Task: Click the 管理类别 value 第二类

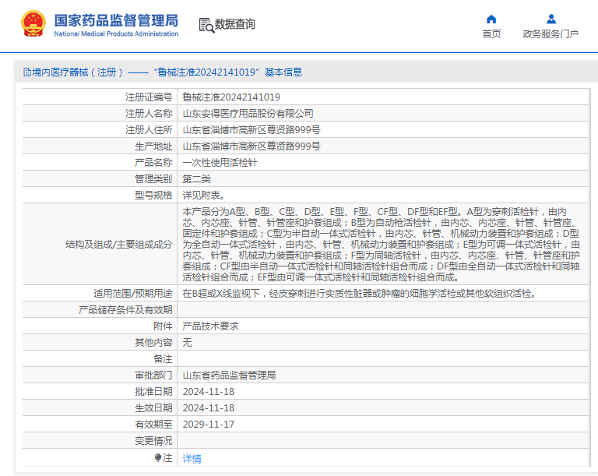Action: (x=196, y=179)
